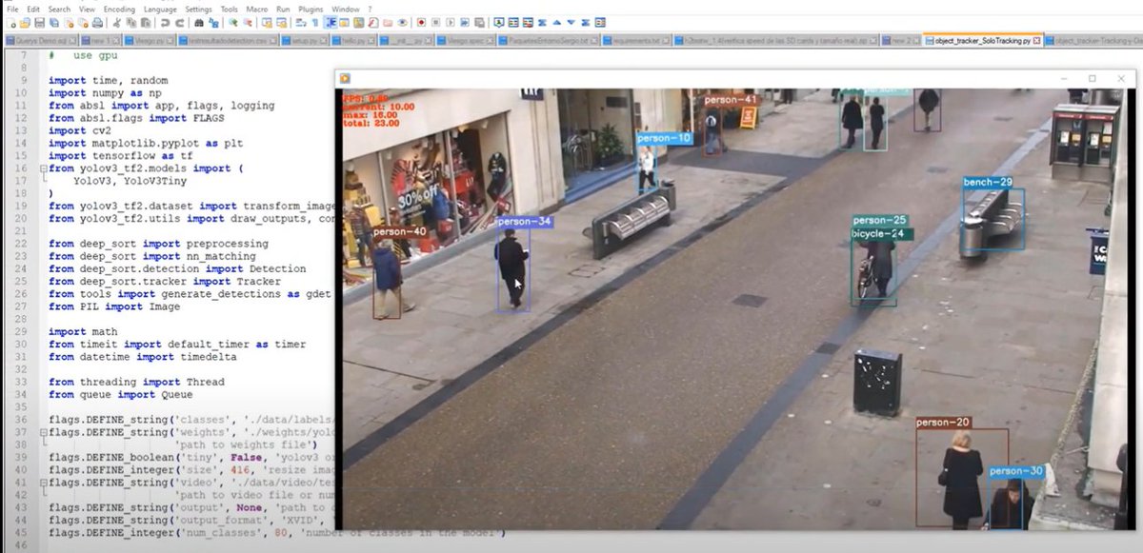Image resolution: width=1143 pixels, height=553 pixels.
Task: Collapse the fold marker at line 41
Action: 43,483
